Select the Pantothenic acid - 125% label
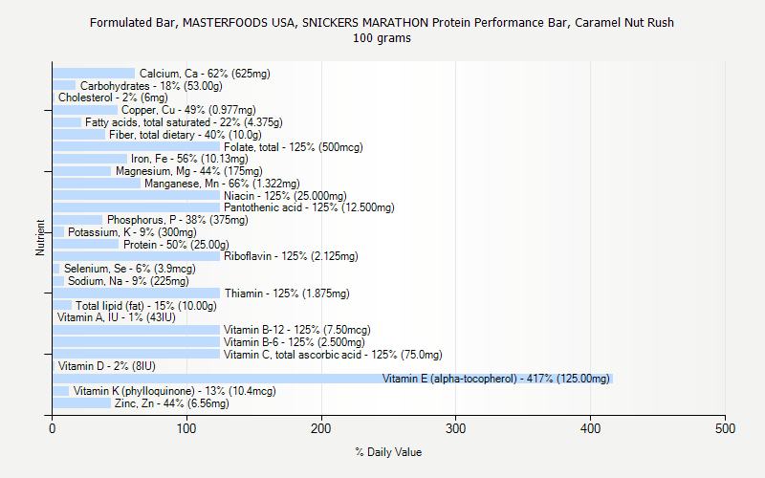This screenshot has height=478, width=765. (x=309, y=207)
